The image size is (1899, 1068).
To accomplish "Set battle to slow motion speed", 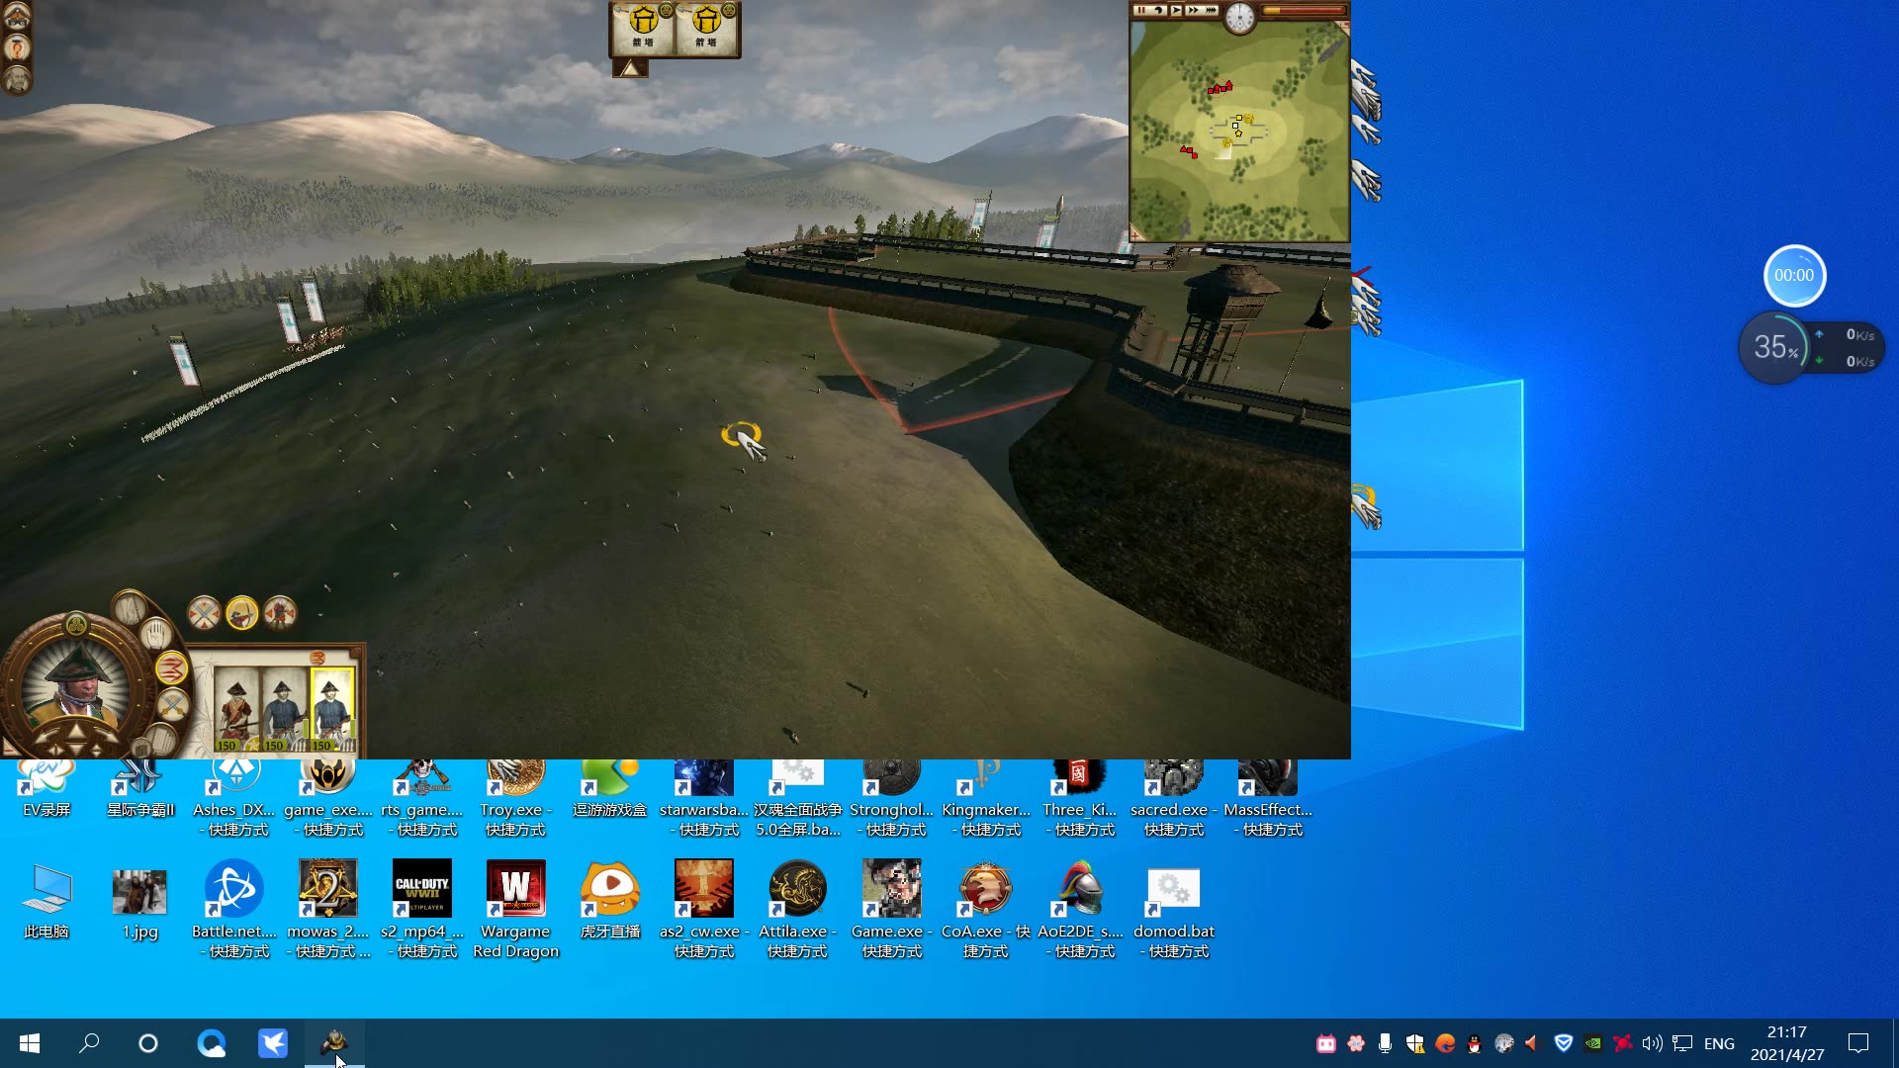I will coord(1158,10).
